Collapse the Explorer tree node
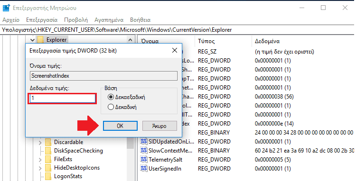 [x=32, y=40]
